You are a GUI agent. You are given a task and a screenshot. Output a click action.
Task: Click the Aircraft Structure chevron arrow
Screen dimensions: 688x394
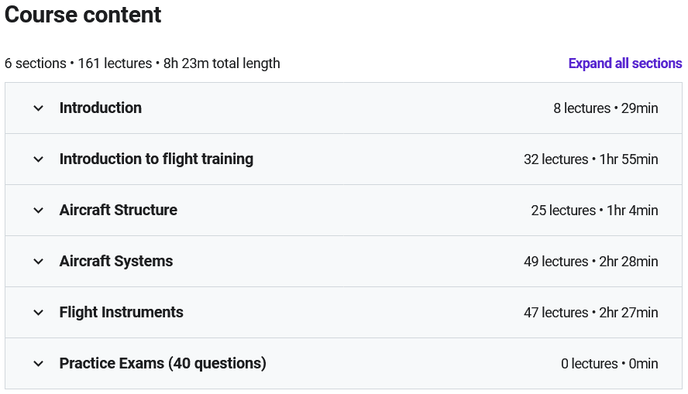(39, 211)
